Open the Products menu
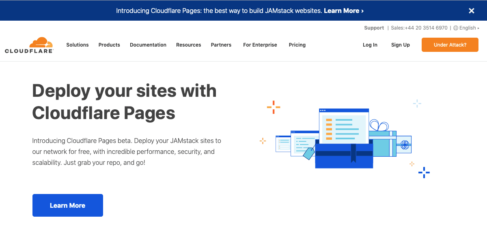Image resolution: width=487 pixels, height=243 pixels. point(109,45)
